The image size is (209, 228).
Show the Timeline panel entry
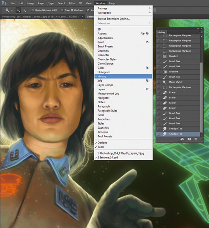123,132
